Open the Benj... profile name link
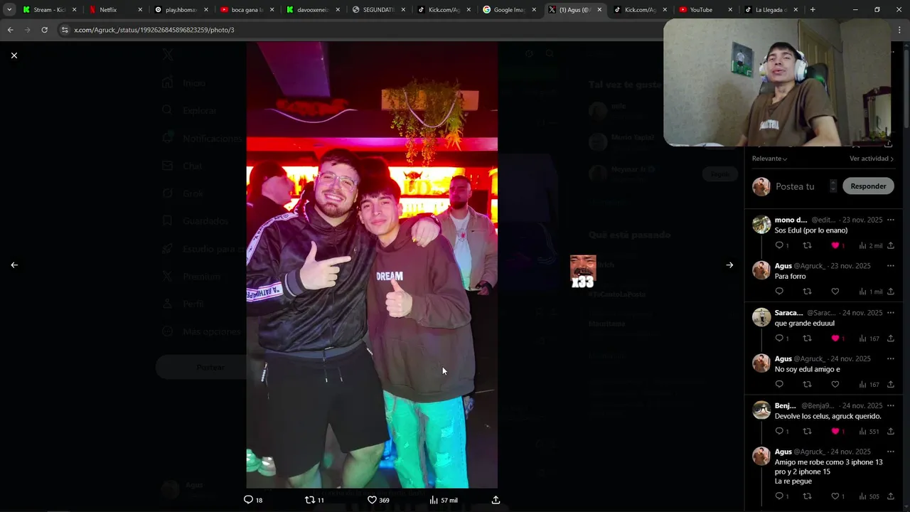Screen dimensions: 910x512 [x=785, y=405]
